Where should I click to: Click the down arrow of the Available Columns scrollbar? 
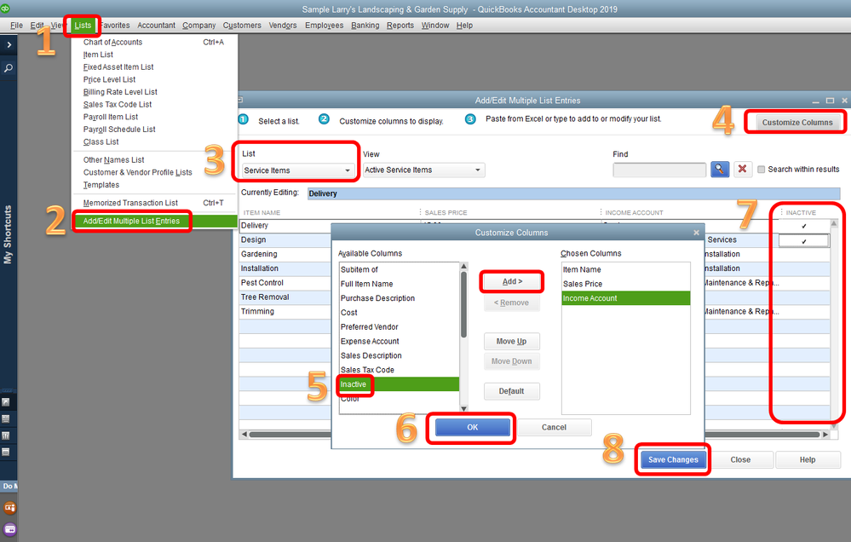[463, 408]
